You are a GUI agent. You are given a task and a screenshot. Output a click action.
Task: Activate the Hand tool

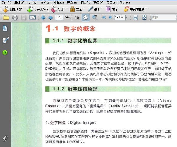86,17
